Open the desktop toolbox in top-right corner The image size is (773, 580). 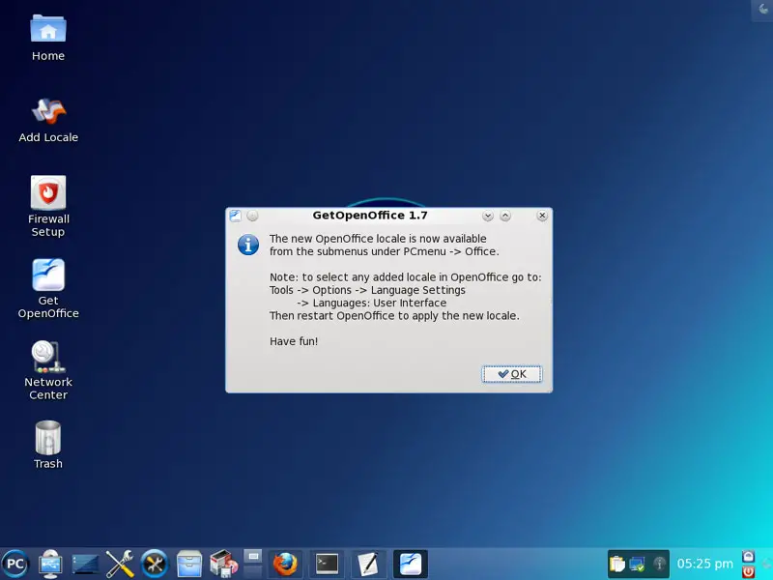point(762,11)
